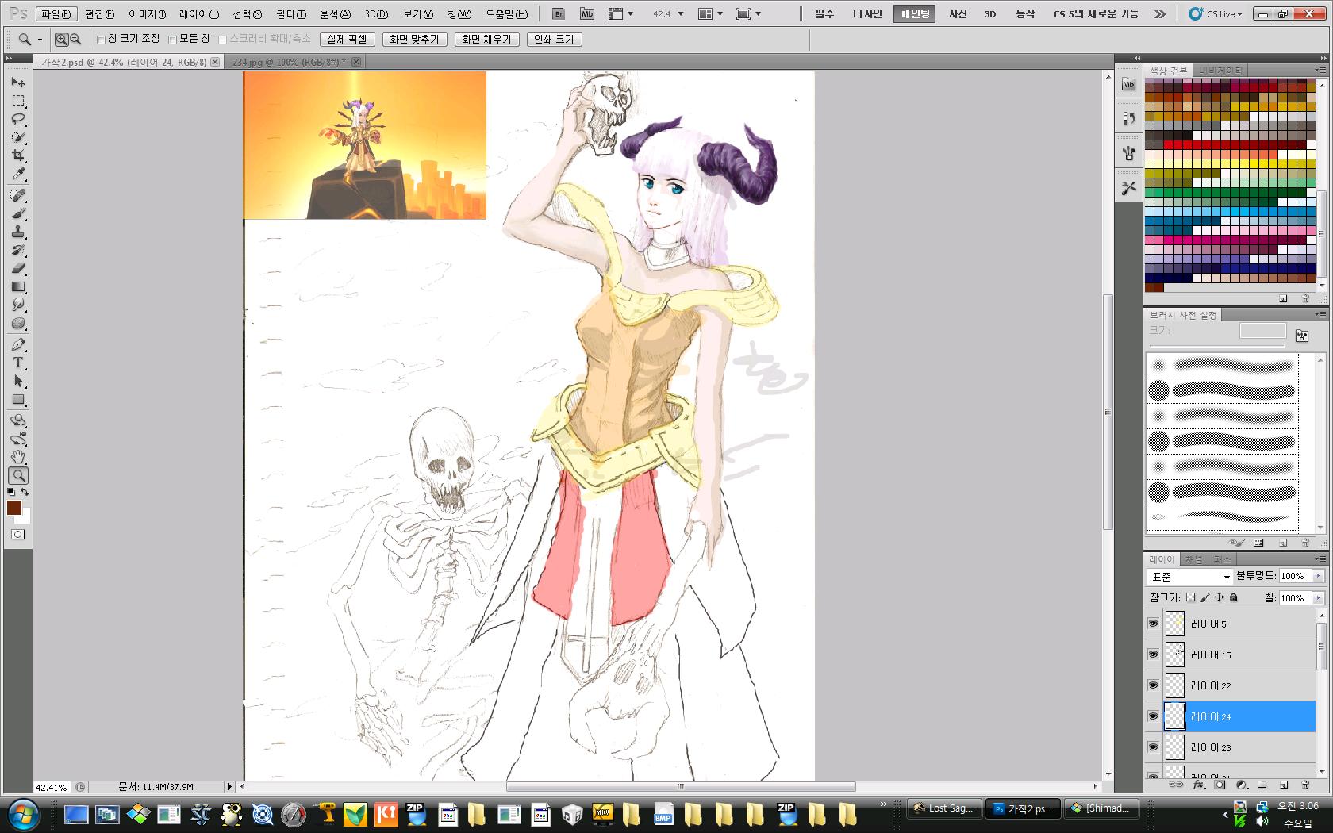Toggle lock transparent pixels
The image size is (1333, 833).
[x=1191, y=597]
